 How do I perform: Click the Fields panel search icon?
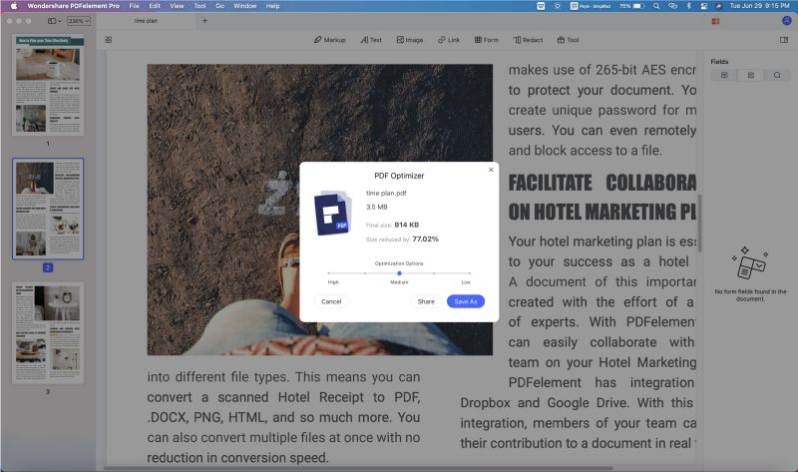pos(777,76)
